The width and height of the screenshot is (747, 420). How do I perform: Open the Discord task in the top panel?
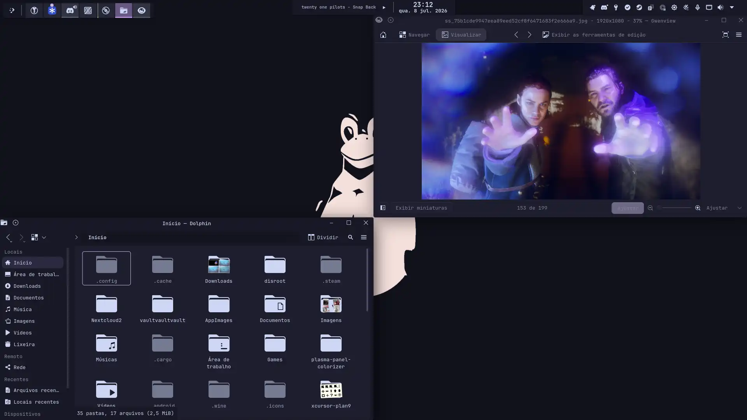70,10
